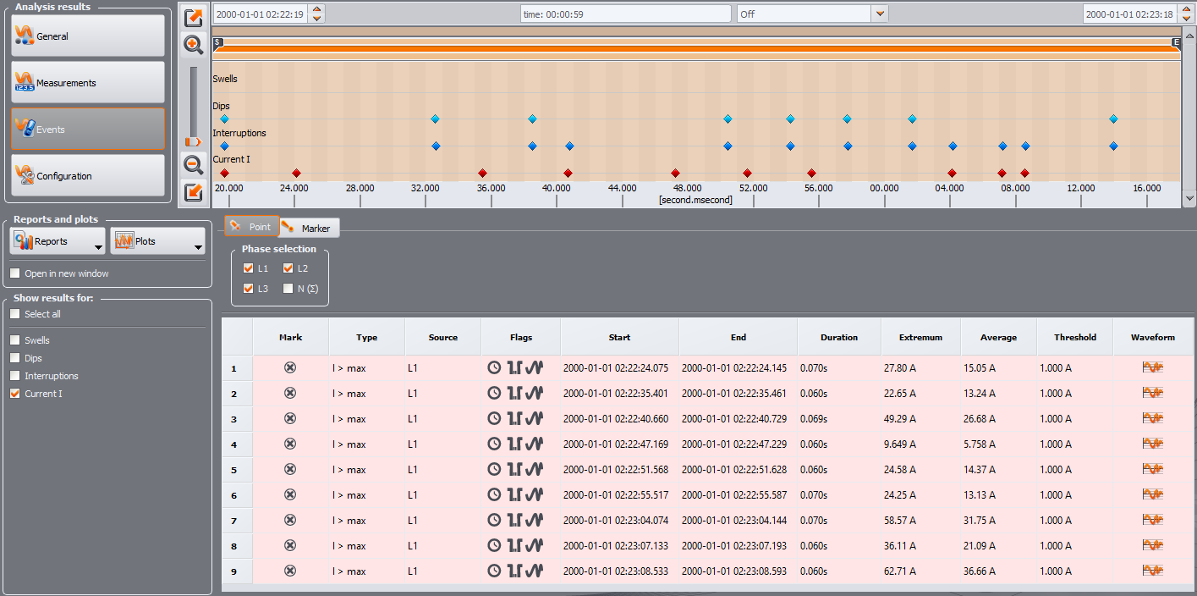Click the Mark icon in row 5

pos(290,469)
